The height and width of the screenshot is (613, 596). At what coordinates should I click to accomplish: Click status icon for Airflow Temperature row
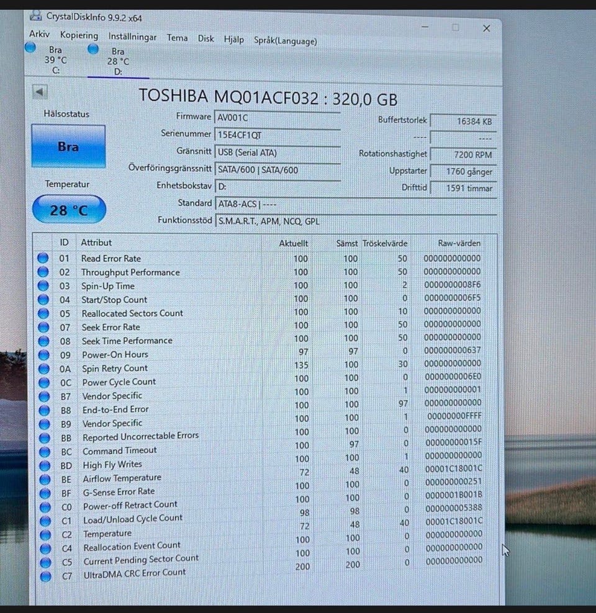45,480
